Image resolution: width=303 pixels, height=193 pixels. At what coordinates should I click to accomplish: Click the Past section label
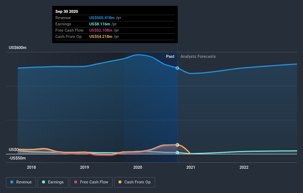click(170, 56)
